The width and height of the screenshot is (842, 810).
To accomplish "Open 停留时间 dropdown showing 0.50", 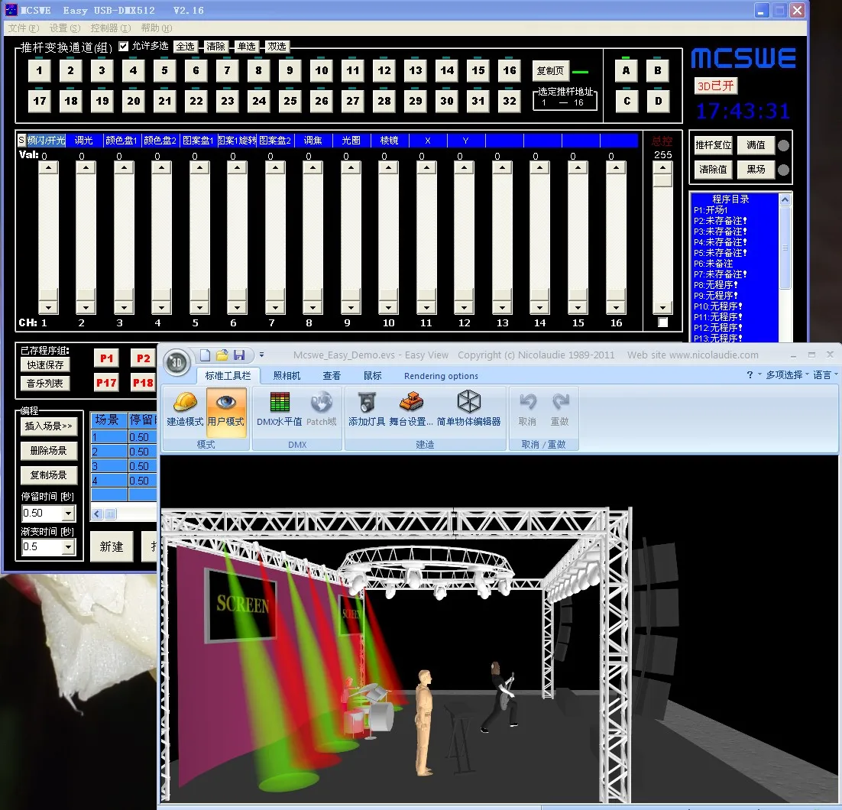I will (68, 514).
